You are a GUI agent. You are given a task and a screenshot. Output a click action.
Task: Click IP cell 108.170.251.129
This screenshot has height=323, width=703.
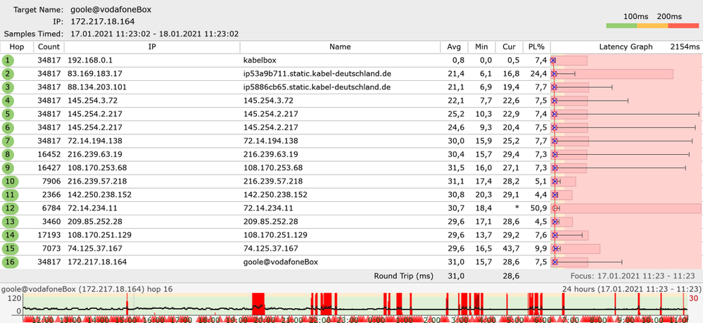[99, 236]
